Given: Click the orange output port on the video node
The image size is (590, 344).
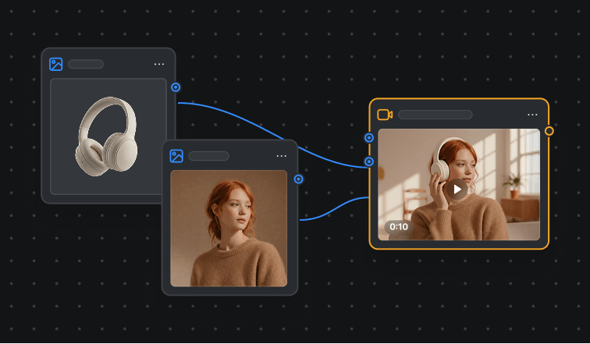Looking at the screenshot, I should (x=549, y=130).
